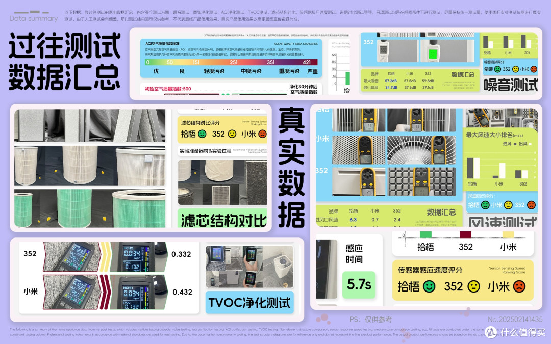Click the 净化30分钟后空气质量指数 label
The height and width of the screenshot is (344, 551).
pos(304,89)
